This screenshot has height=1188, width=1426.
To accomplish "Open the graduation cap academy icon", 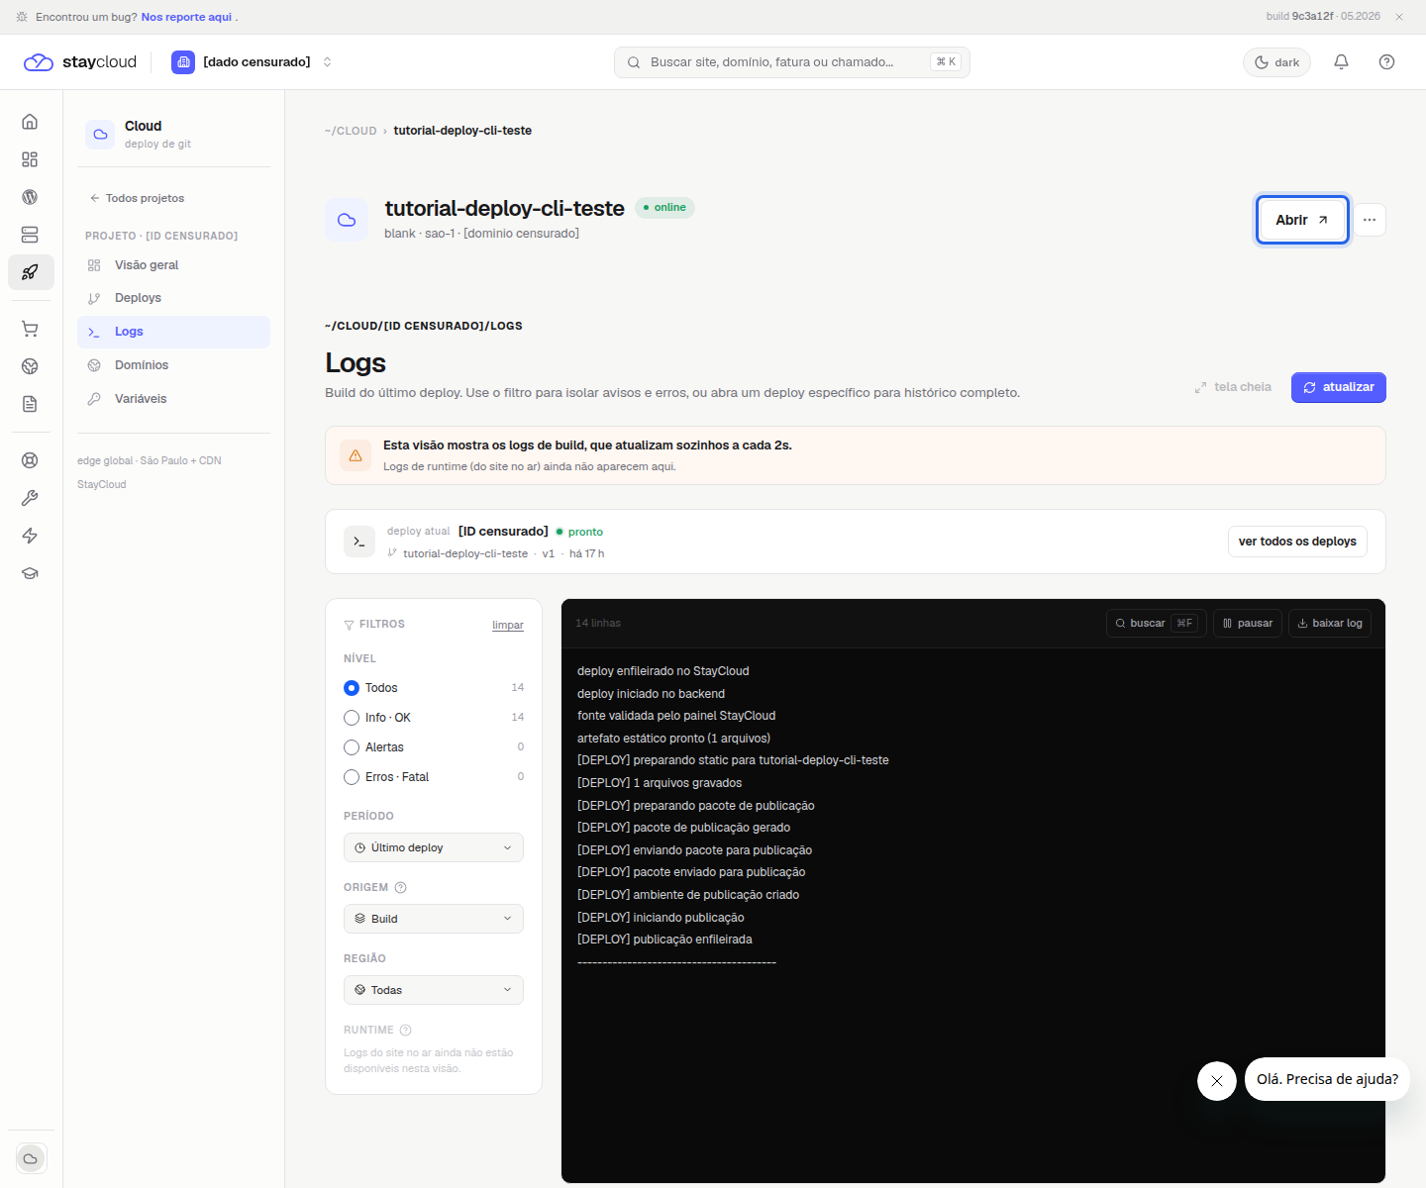I will (x=30, y=573).
